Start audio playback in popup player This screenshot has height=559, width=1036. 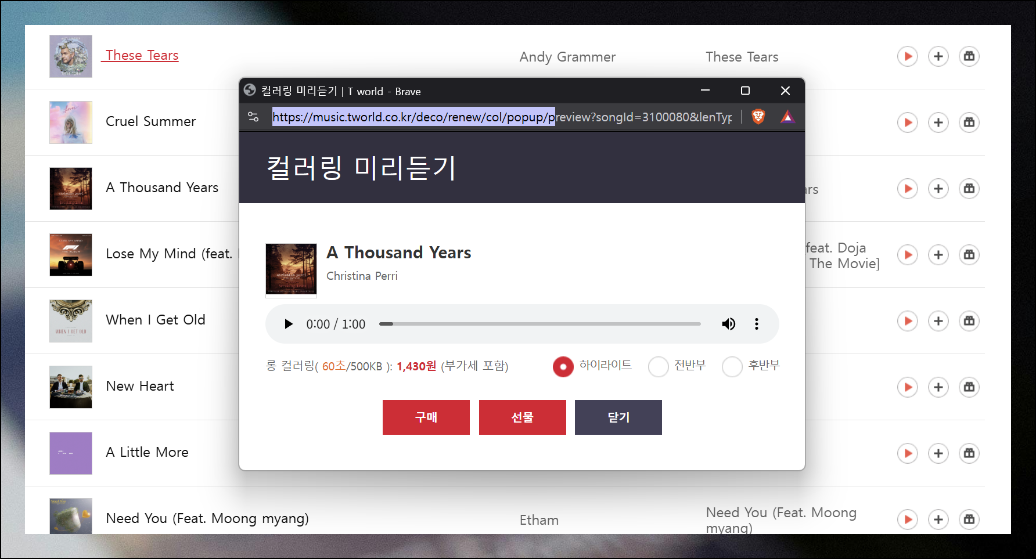pos(289,324)
